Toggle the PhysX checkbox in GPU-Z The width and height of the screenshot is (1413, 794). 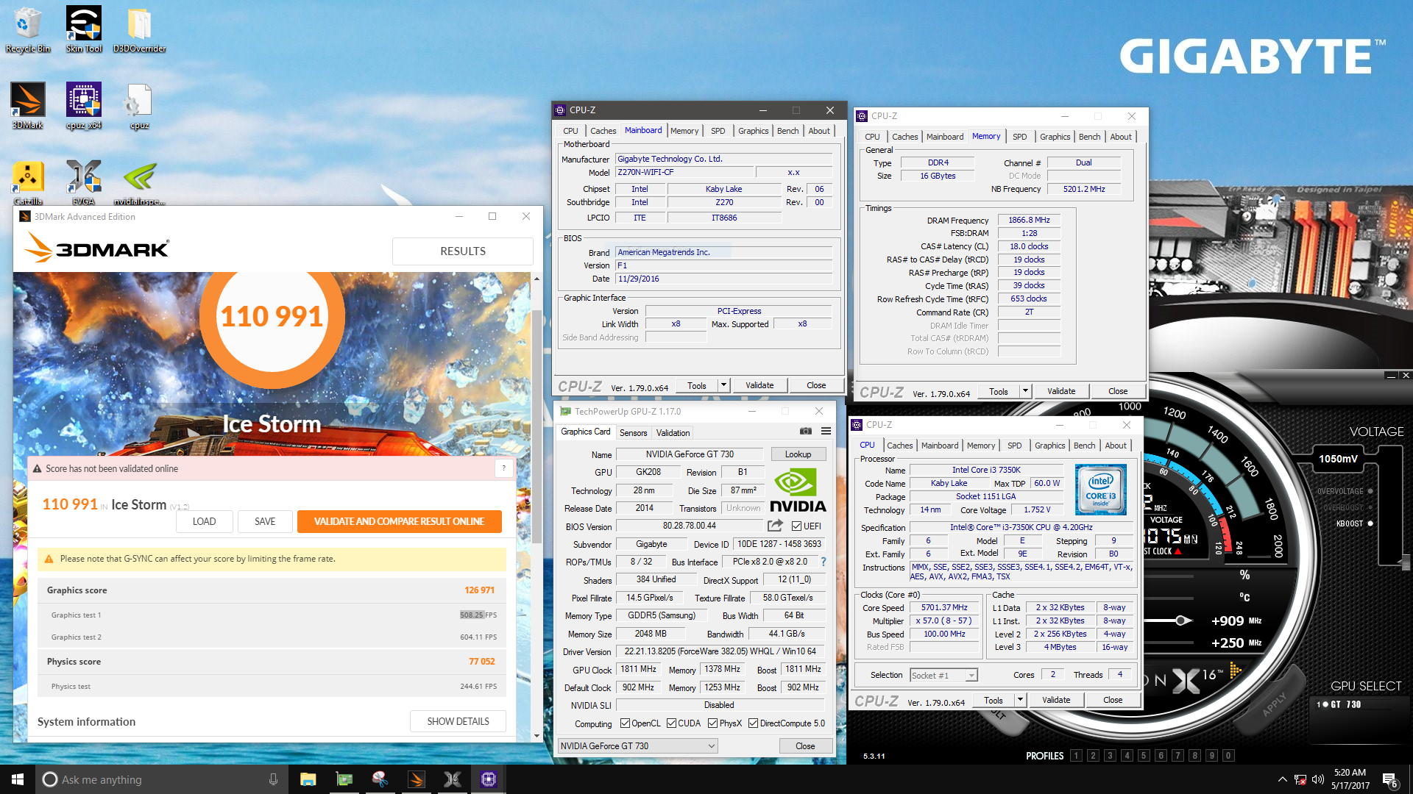[712, 723]
